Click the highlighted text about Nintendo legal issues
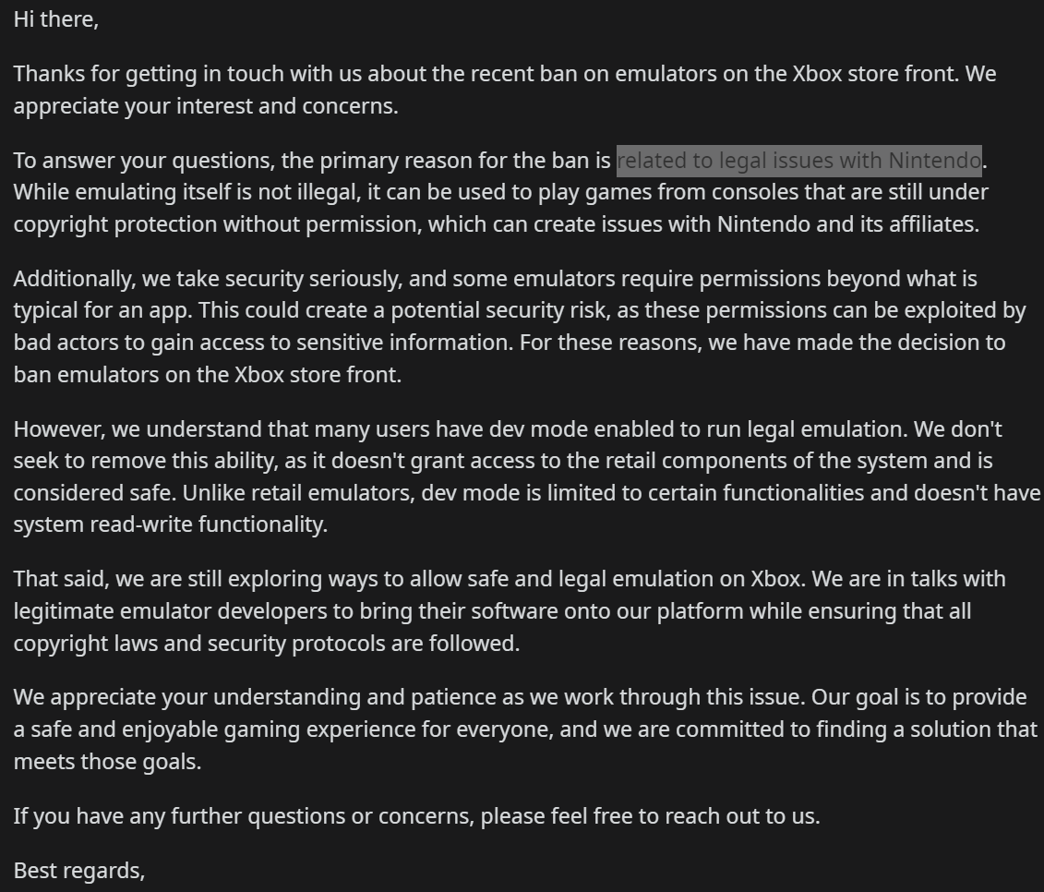1044x892 pixels. pos(798,161)
